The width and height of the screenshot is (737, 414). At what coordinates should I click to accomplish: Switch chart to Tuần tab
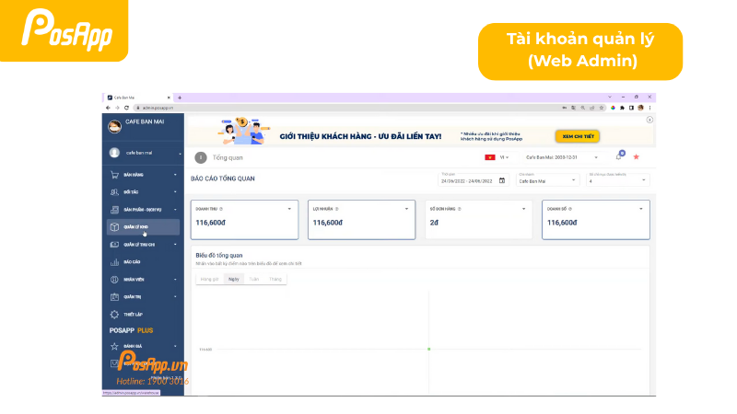point(254,280)
